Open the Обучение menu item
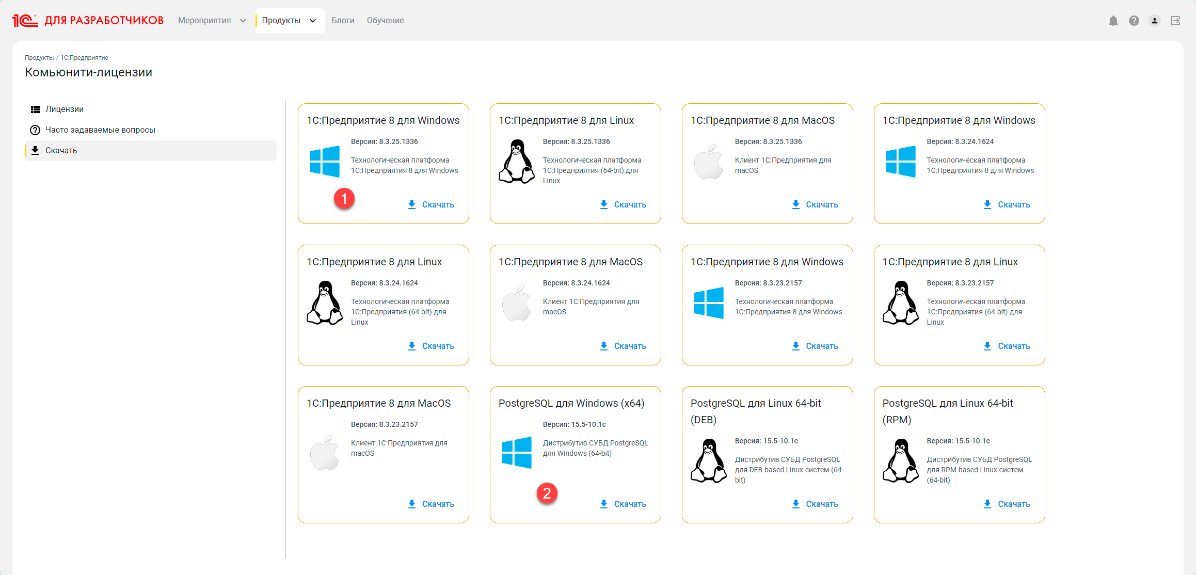Image resolution: width=1196 pixels, height=575 pixels. (x=385, y=21)
